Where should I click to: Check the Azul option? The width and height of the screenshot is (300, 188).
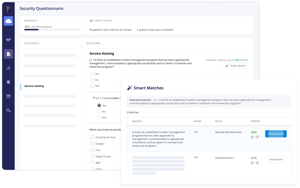(92, 150)
